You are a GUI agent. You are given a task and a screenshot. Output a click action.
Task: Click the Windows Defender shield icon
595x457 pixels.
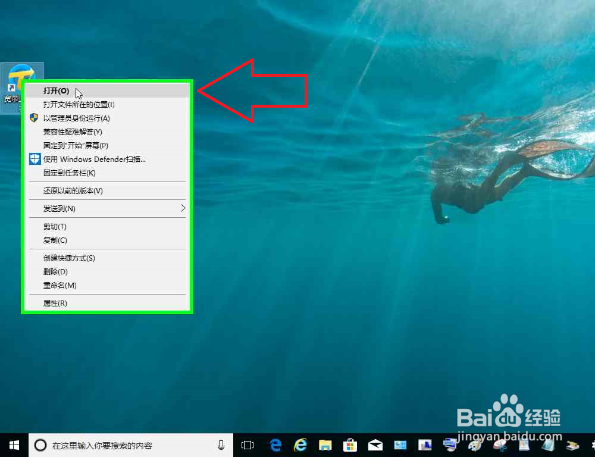pyautogui.click(x=35, y=159)
